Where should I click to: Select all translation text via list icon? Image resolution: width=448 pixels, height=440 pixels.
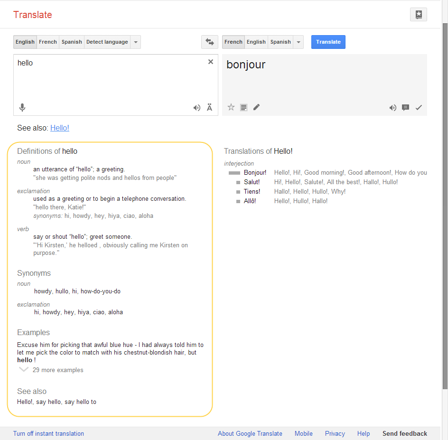click(x=243, y=107)
